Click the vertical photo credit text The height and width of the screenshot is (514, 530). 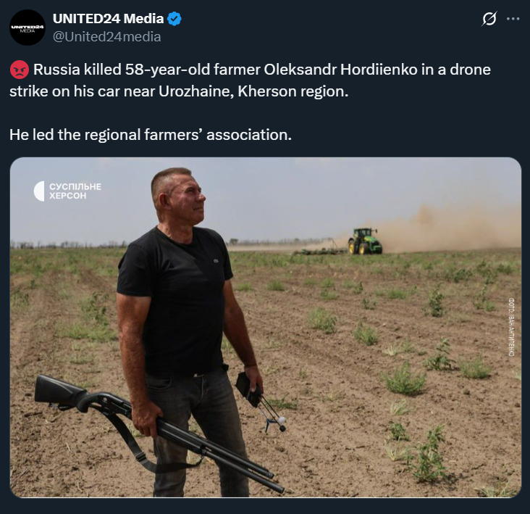(x=511, y=326)
